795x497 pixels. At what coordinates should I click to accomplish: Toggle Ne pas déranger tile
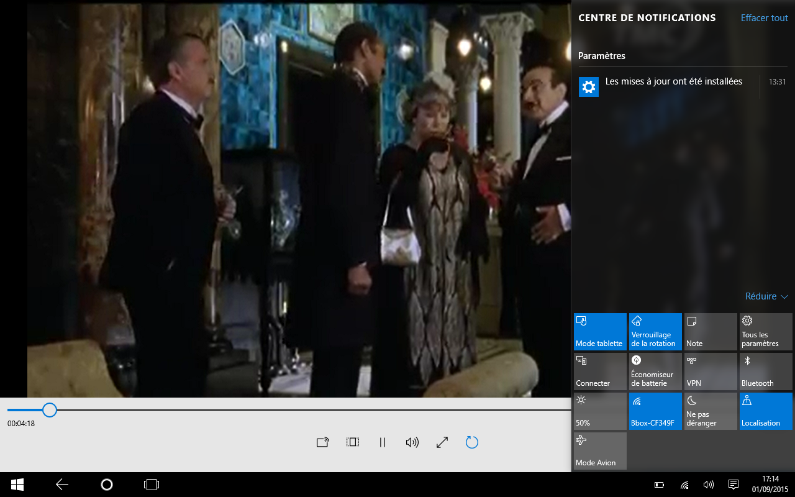[x=711, y=411]
